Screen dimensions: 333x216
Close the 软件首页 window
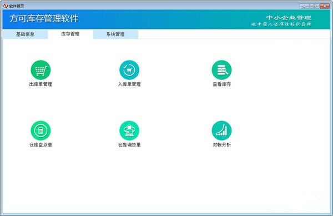click(x=325, y=6)
